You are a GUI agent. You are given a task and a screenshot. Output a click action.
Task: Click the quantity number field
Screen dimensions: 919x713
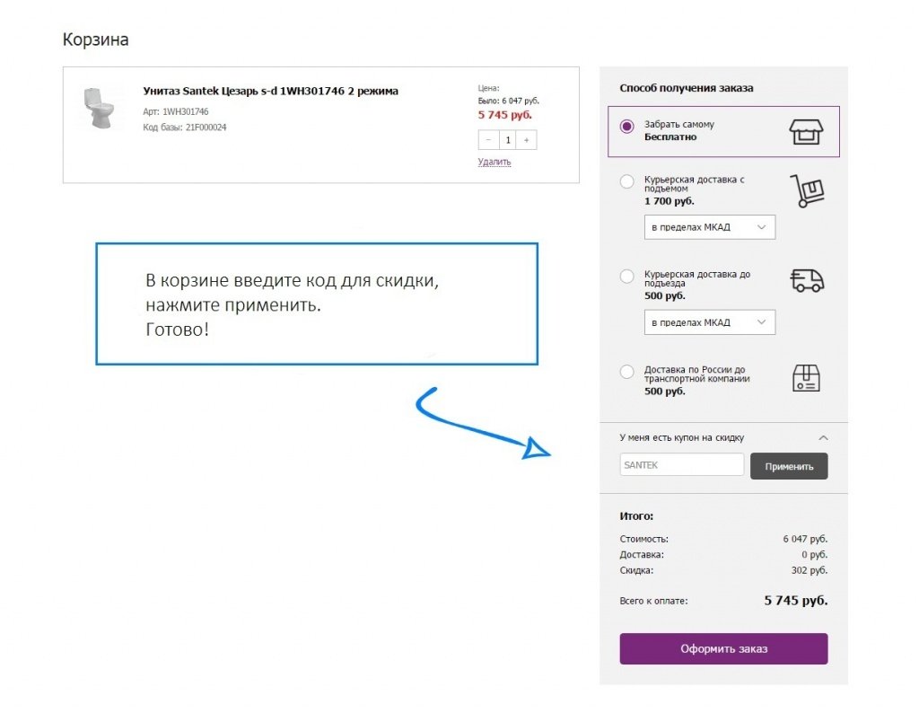pyautogui.click(x=508, y=140)
